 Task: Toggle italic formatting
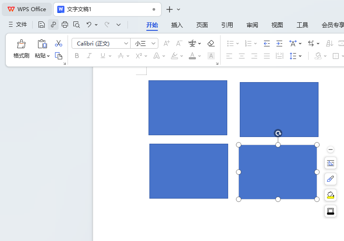click(x=89, y=56)
